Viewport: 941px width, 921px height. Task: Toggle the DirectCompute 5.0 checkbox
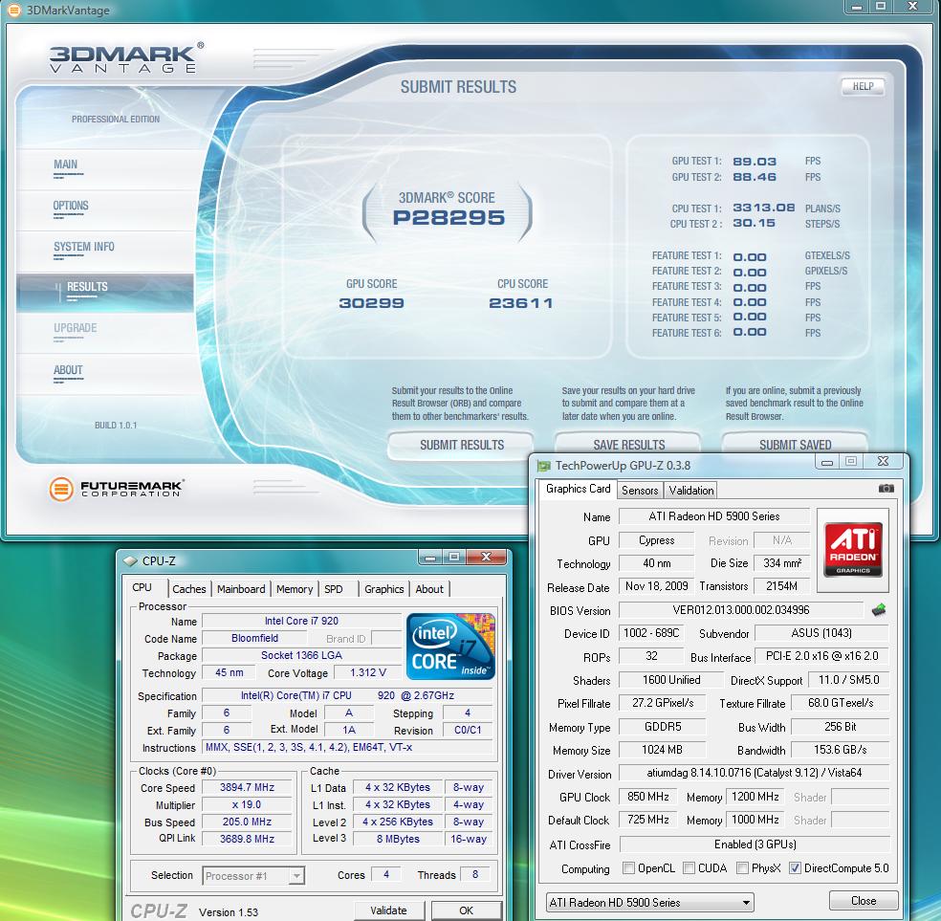point(796,867)
